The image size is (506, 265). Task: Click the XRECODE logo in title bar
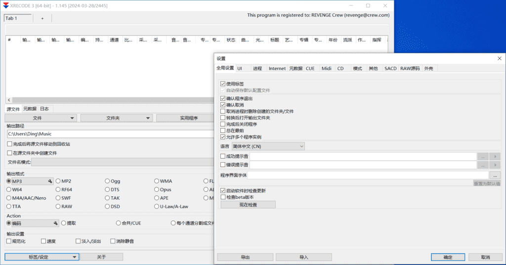(x=6, y=5)
